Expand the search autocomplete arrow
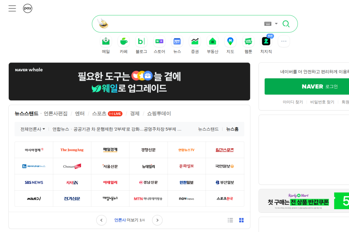 click(276, 24)
